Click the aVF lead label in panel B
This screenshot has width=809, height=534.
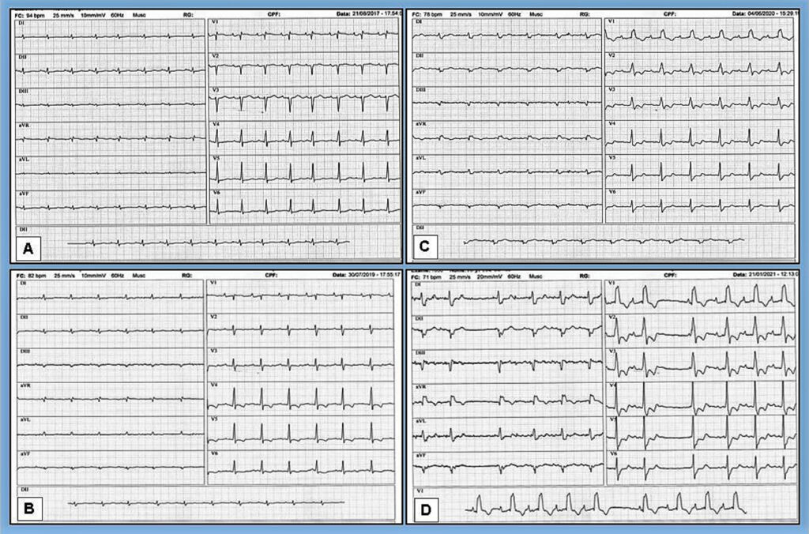coord(24,454)
